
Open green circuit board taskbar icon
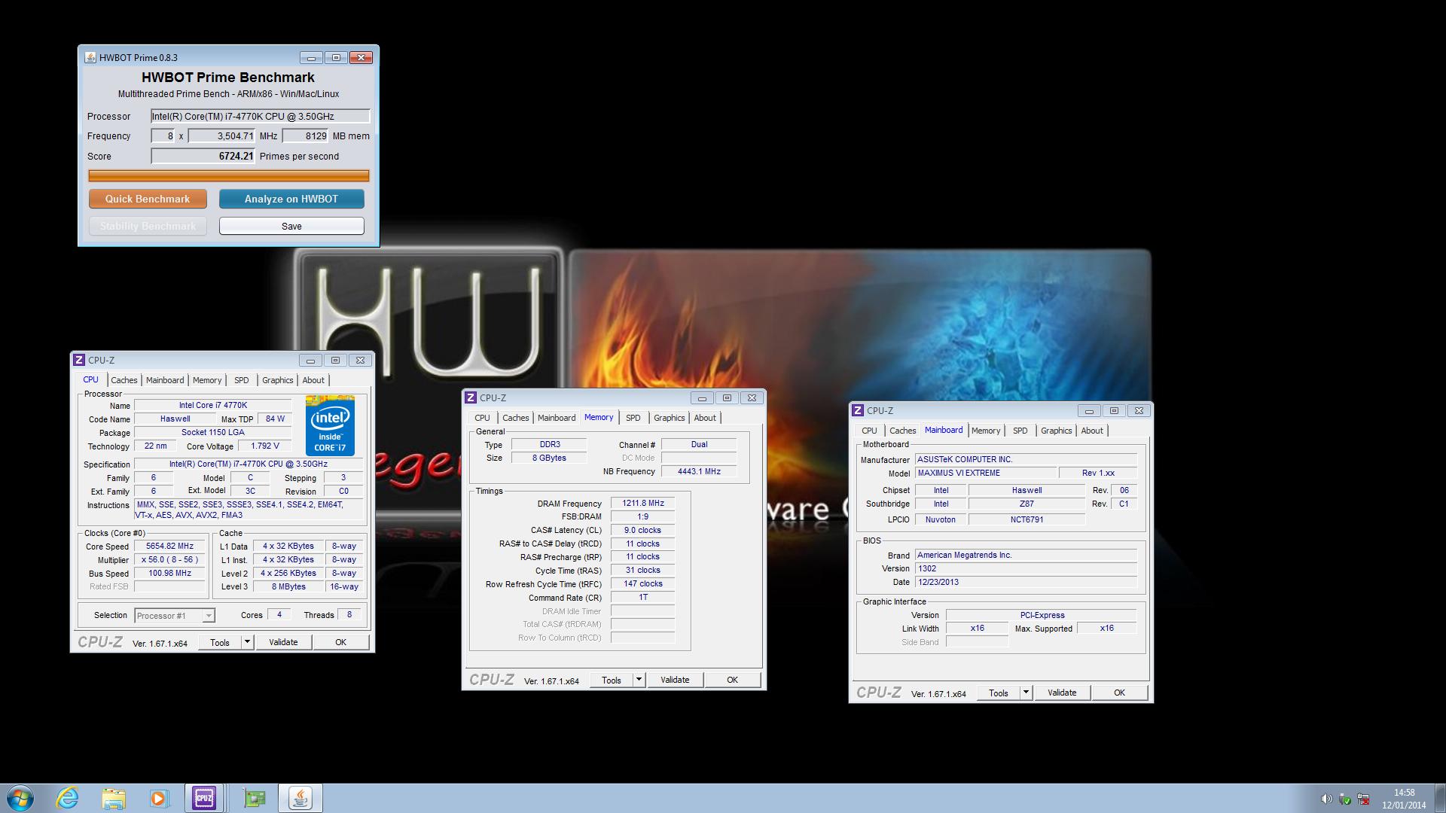(255, 798)
